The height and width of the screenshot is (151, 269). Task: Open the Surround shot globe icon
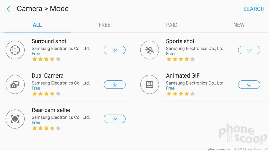tap(15, 50)
